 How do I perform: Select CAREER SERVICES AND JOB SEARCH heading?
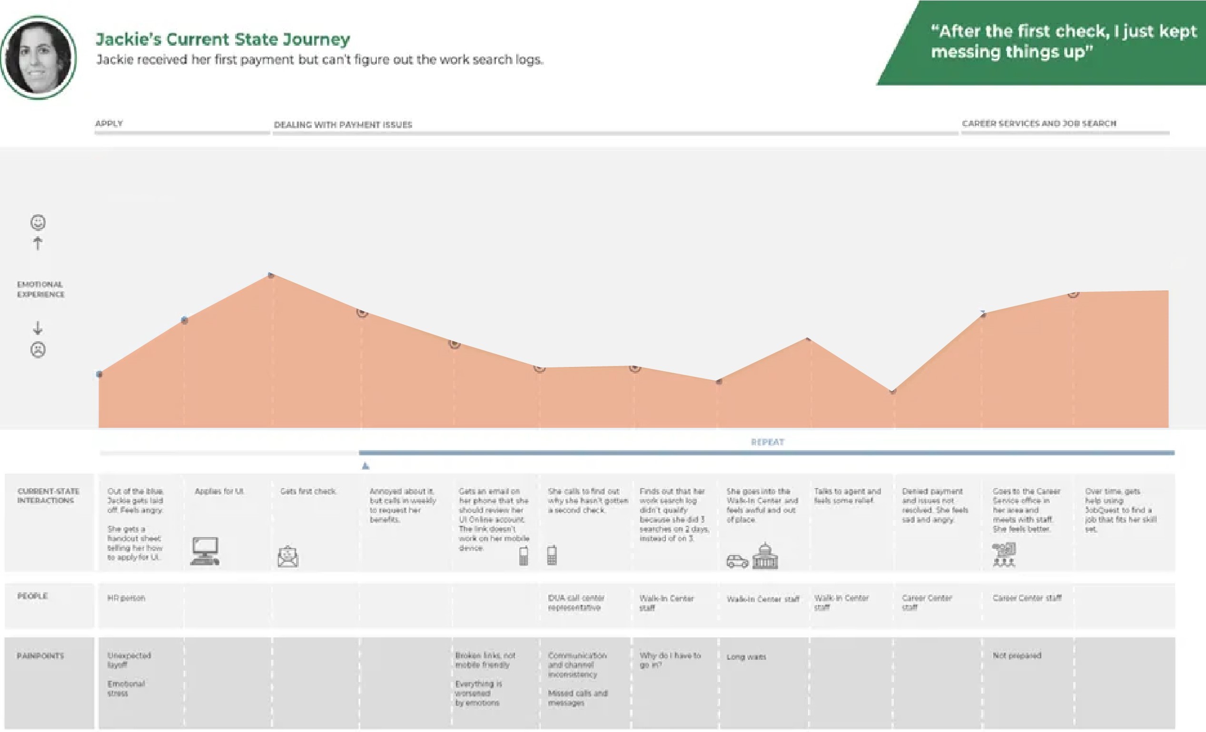(1038, 123)
